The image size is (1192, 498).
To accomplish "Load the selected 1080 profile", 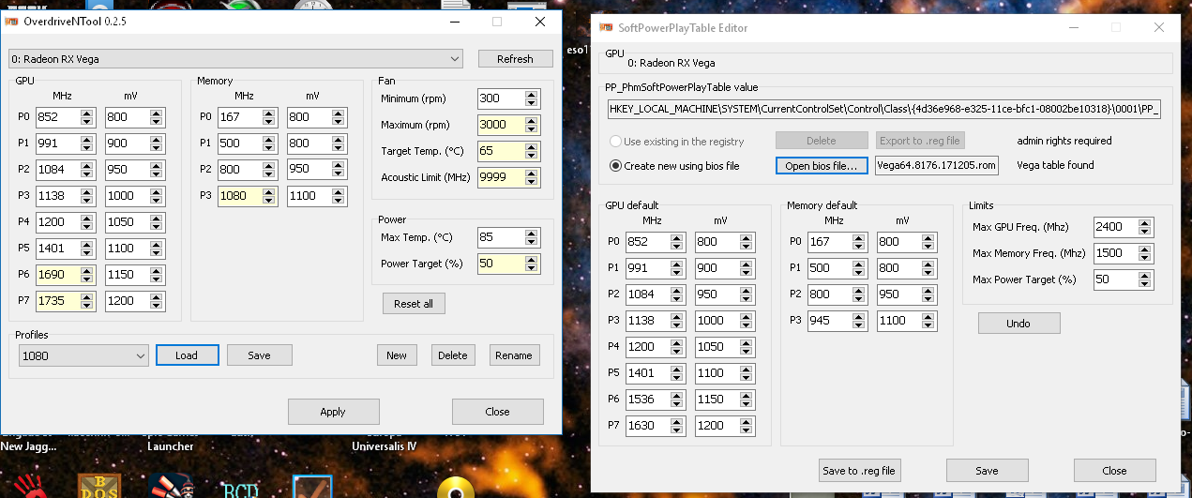I will click(187, 355).
